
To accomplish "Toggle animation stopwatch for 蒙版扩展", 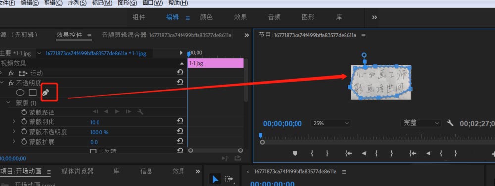I will point(24,141).
